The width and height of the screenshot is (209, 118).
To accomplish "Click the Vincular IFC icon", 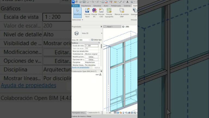I will pyautogui.click(x=94, y=13).
